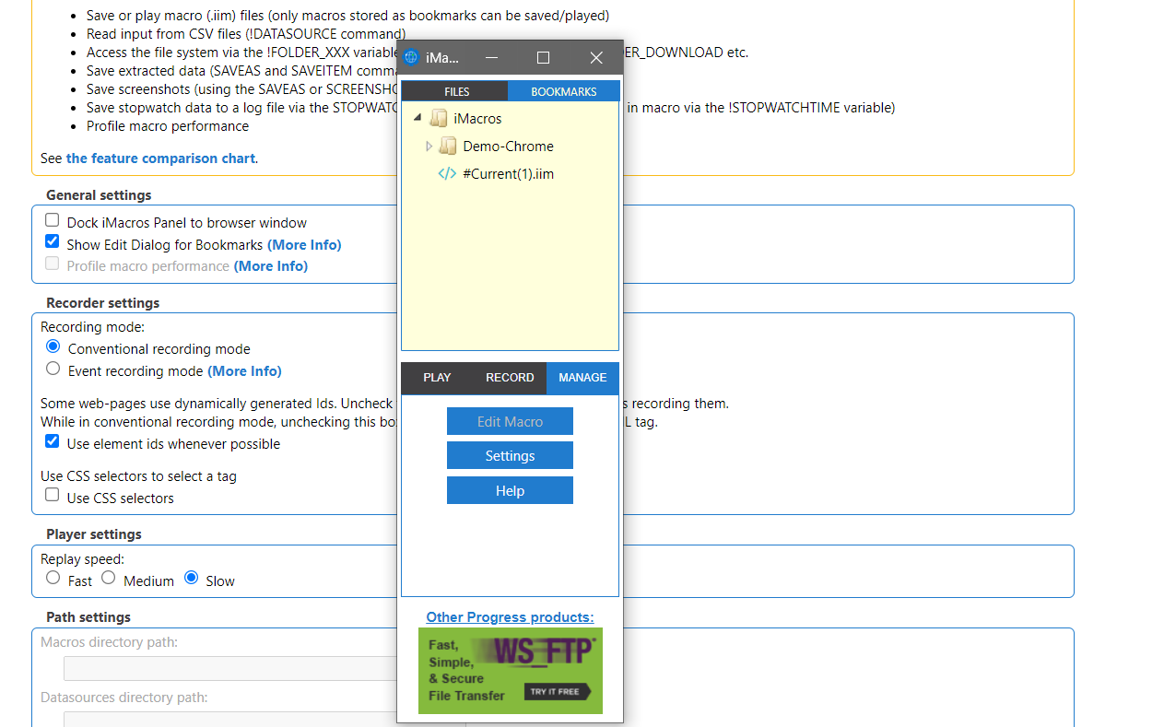The height and width of the screenshot is (727, 1164).
Task: Set replay speed to Fast
Action: (53, 578)
